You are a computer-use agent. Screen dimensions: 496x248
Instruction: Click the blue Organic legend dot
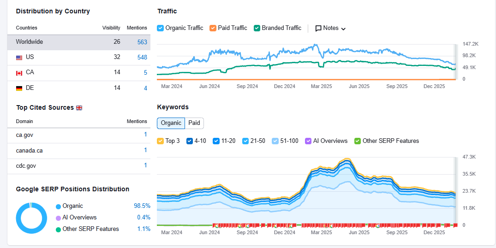pos(58,207)
